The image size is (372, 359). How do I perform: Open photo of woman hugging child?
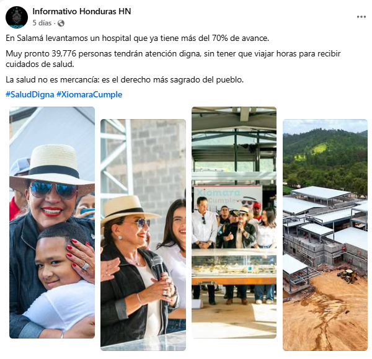52,223
